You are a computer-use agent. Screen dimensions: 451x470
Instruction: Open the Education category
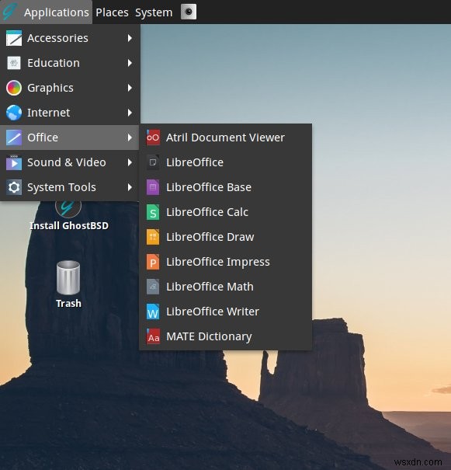[70, 63]
